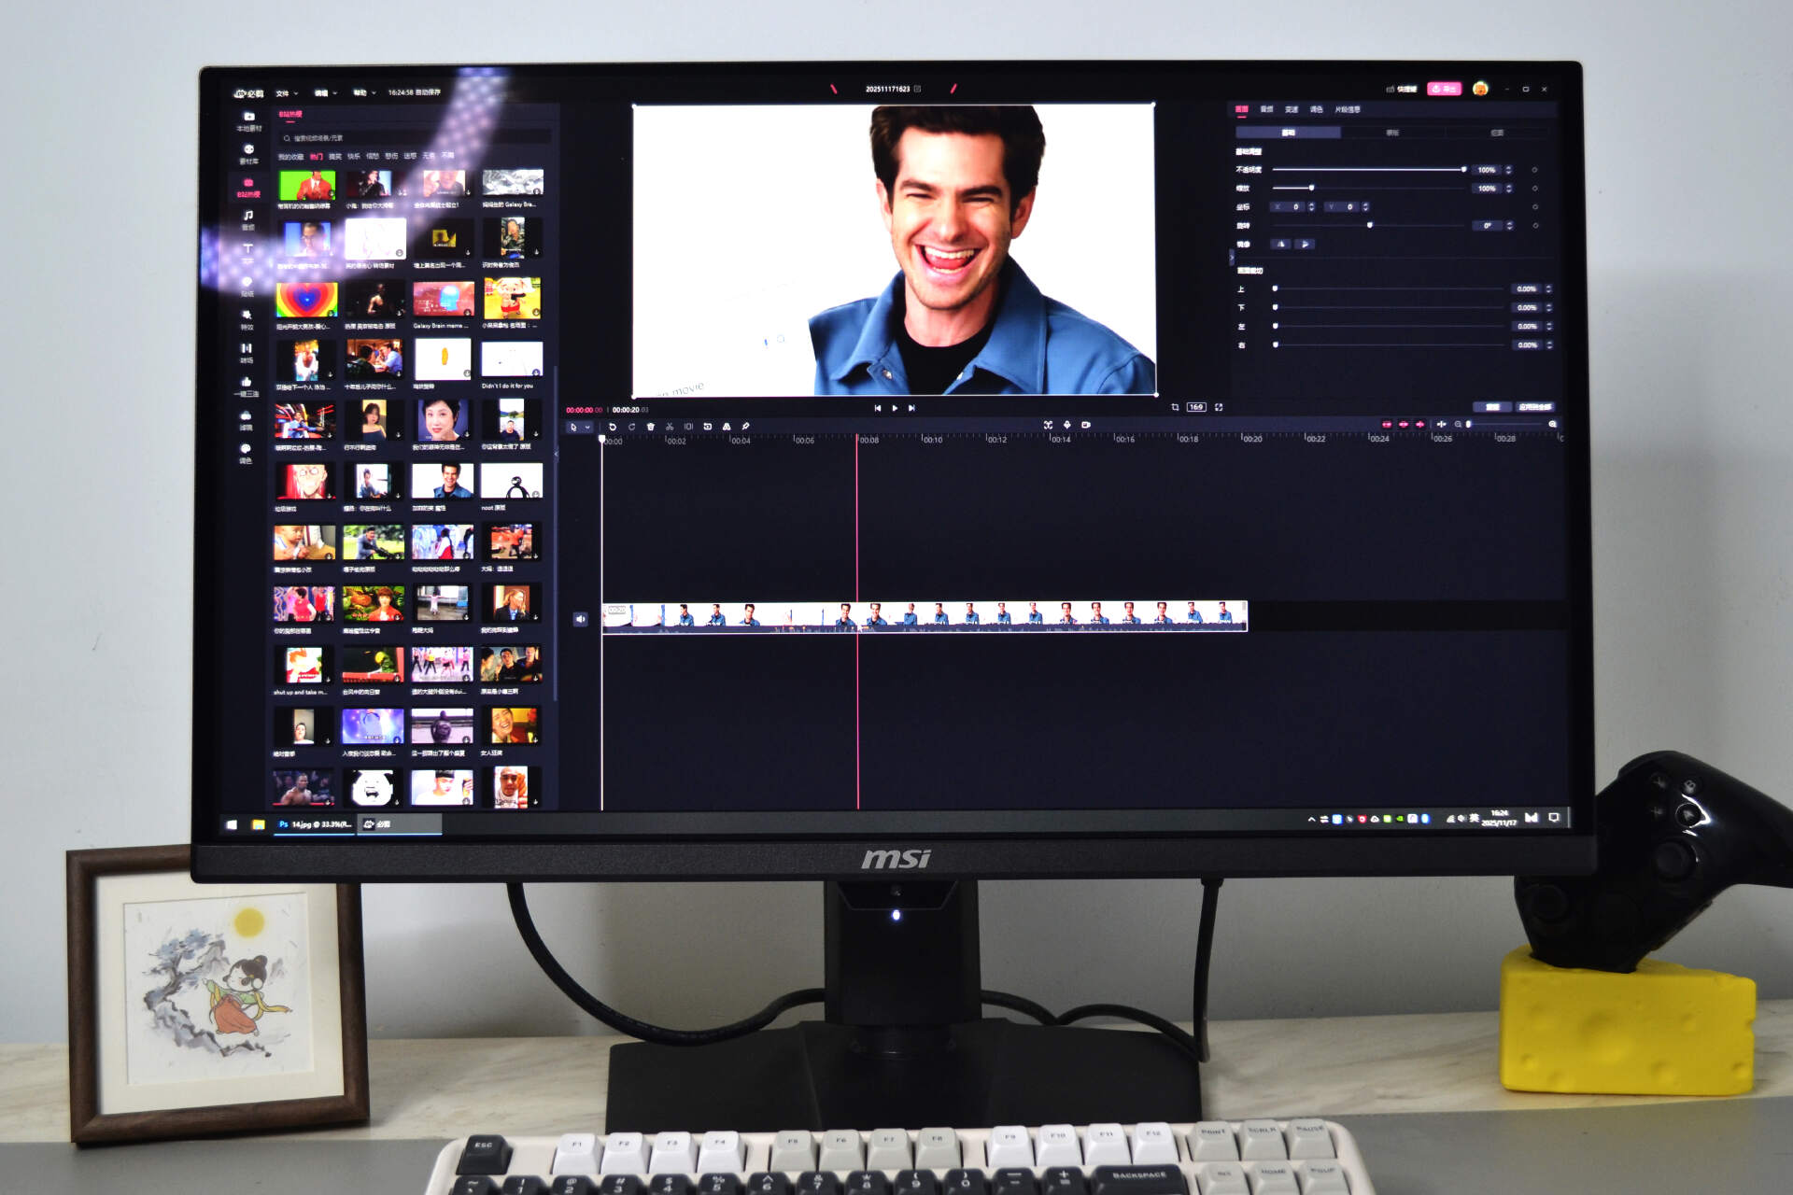The width and height of the screenshot is (1793, 1195).
Task: Select the 搞笑 category tab
Action: coord(335,157)
